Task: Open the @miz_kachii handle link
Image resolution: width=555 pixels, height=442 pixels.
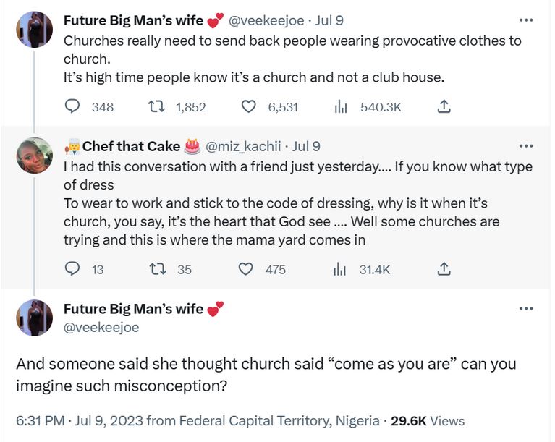Action: pos(245,147)
